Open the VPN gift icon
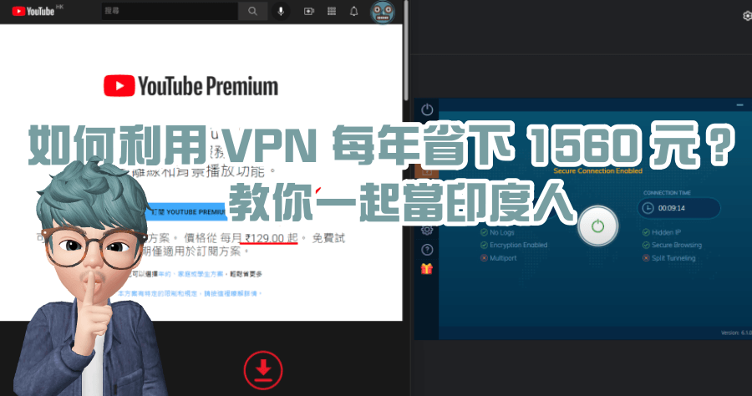The height and width of the screenshot is (396, 752). pyautogui.click(x=427, y=269)
